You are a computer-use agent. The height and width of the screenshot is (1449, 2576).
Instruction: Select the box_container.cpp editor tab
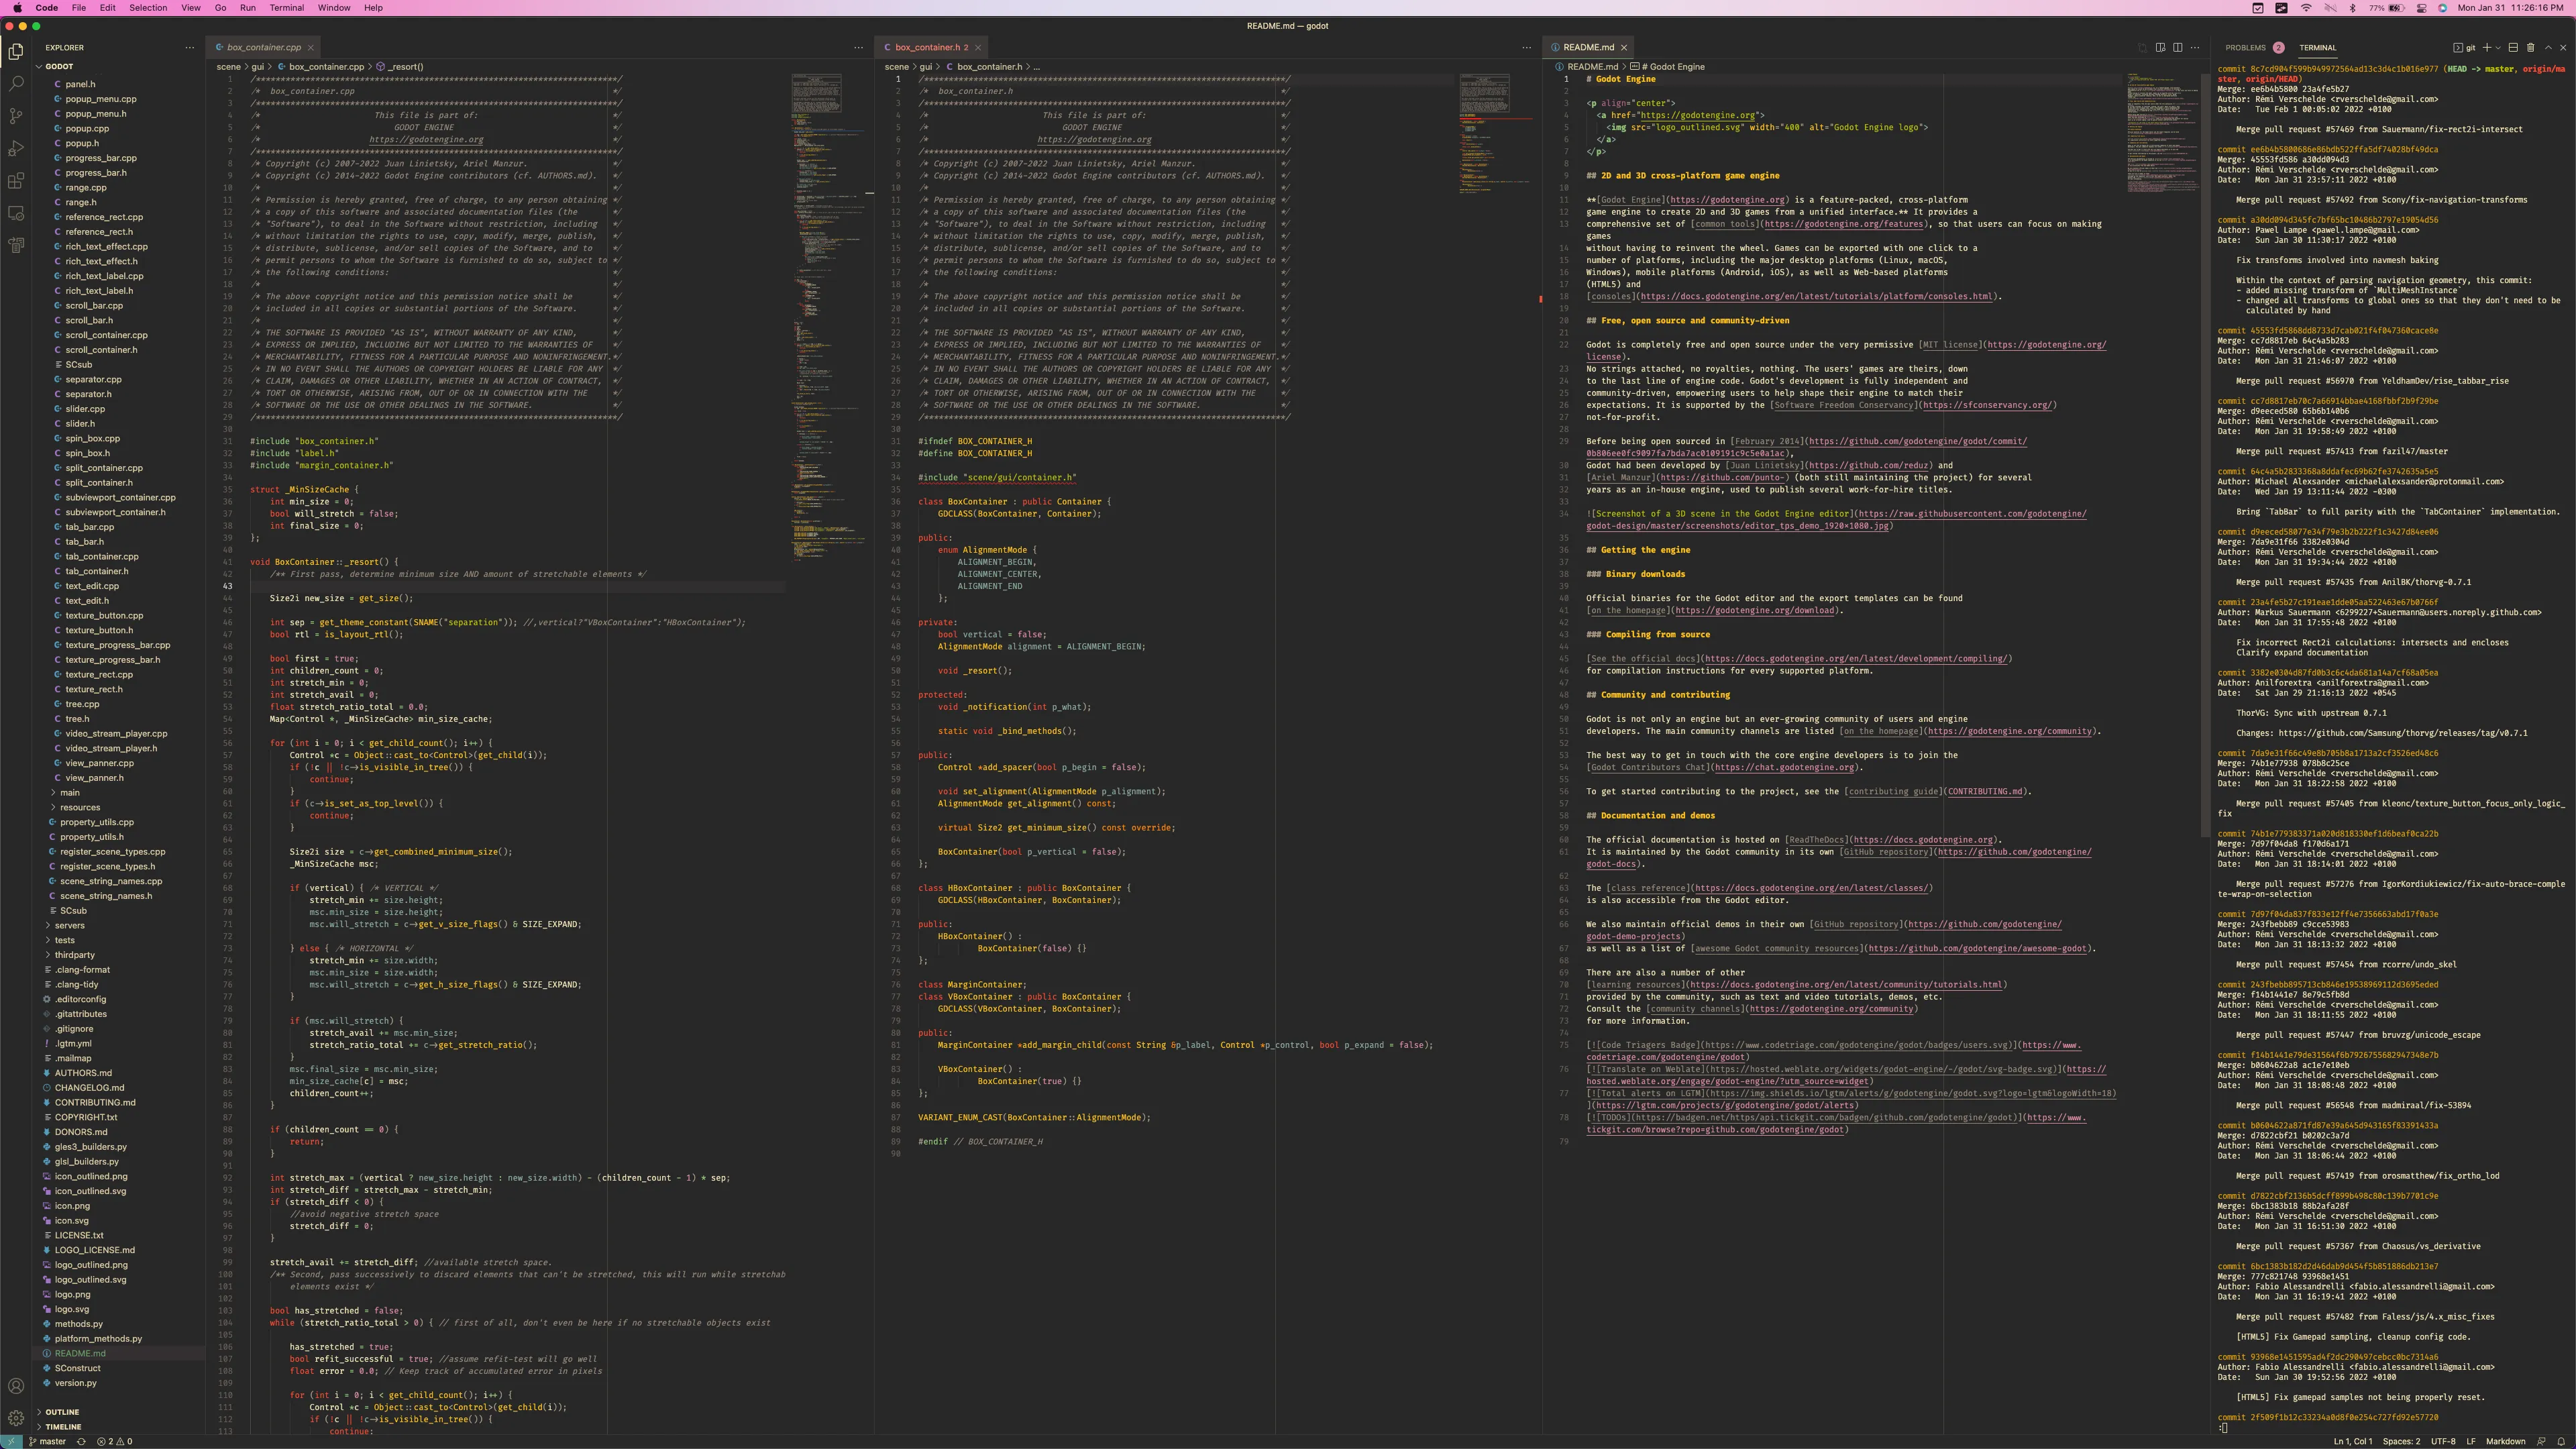[x=263, y=47]
